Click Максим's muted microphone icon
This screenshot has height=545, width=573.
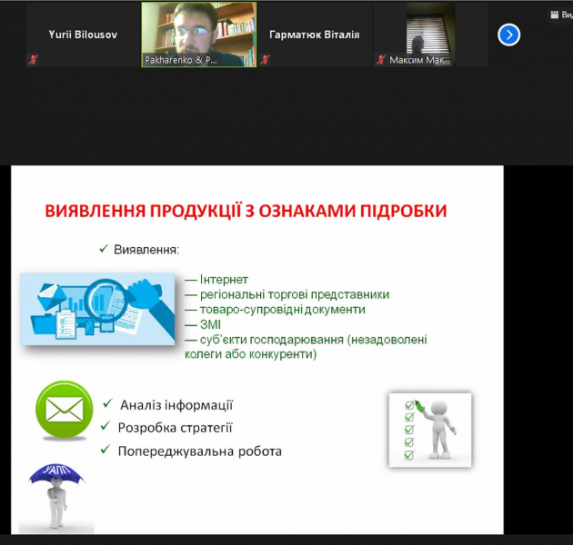381,60
